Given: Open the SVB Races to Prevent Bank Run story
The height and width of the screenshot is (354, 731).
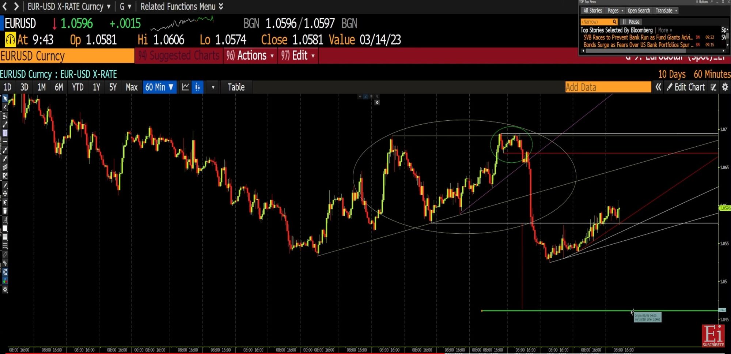Looking at the screenshot, I should tap(638, 37).
